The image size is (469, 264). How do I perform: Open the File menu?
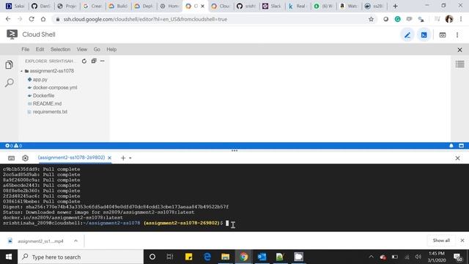coord(26,49)
